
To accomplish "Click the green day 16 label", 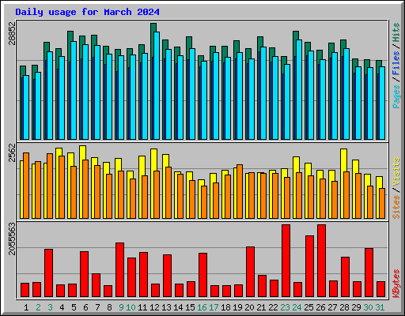I will (x=202, y=307).
